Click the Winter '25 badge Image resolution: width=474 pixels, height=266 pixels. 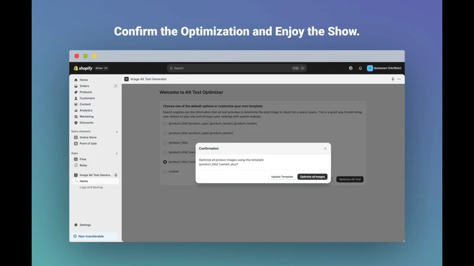point(101,68)
